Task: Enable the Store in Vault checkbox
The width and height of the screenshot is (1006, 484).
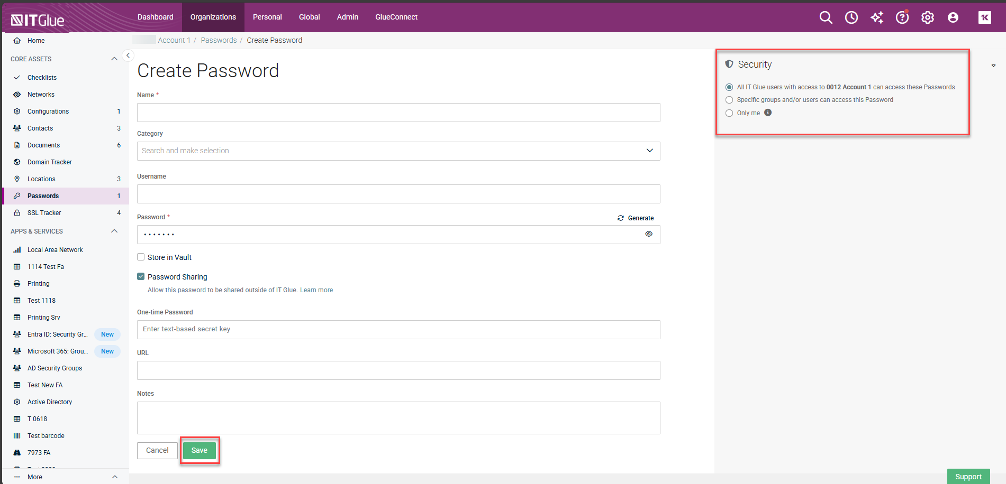Action: coord(141,257)
